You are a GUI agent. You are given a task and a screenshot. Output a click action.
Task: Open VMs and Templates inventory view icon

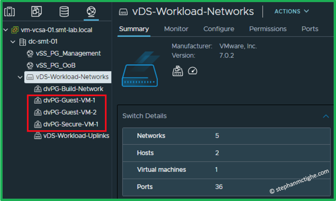pos(36,12)
